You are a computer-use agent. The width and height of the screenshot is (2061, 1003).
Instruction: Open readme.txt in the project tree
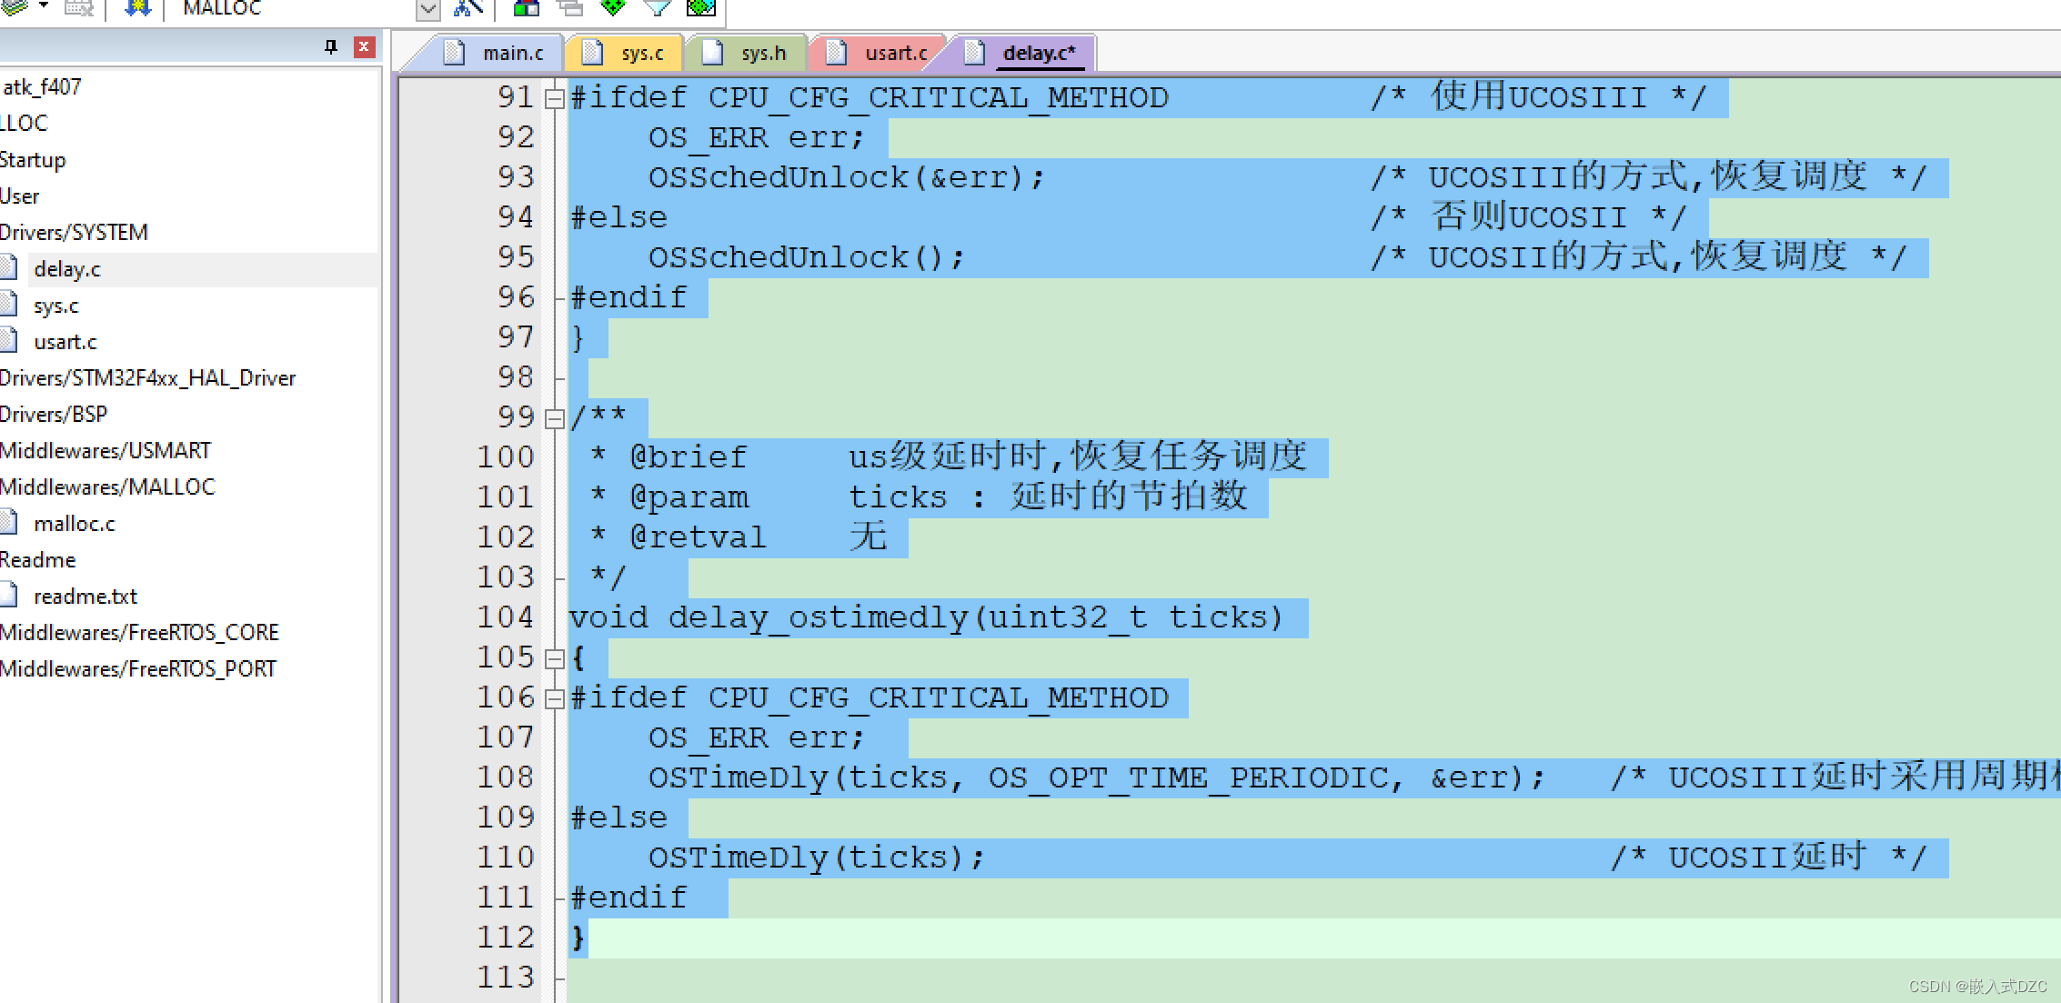pyautogui.click(x=85, y=597)
